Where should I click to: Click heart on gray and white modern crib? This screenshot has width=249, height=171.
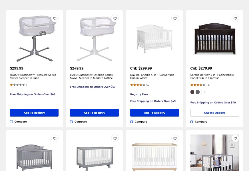(x=115, y=139)
